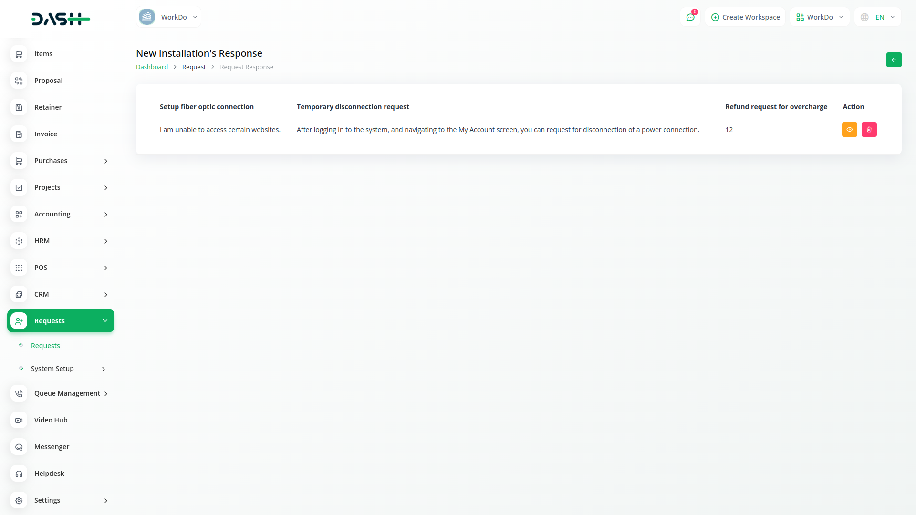Screen dimensions: 916x515
Task: Click the Request breadcrumb link
Action: coord(194,67)
